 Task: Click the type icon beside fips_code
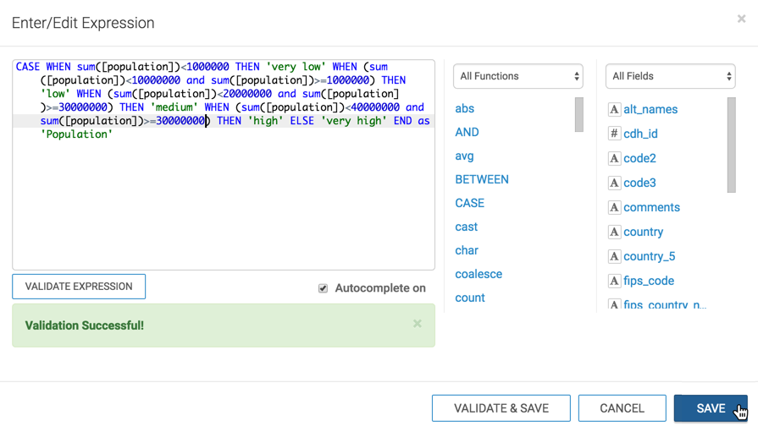click(x=615, y=281)
